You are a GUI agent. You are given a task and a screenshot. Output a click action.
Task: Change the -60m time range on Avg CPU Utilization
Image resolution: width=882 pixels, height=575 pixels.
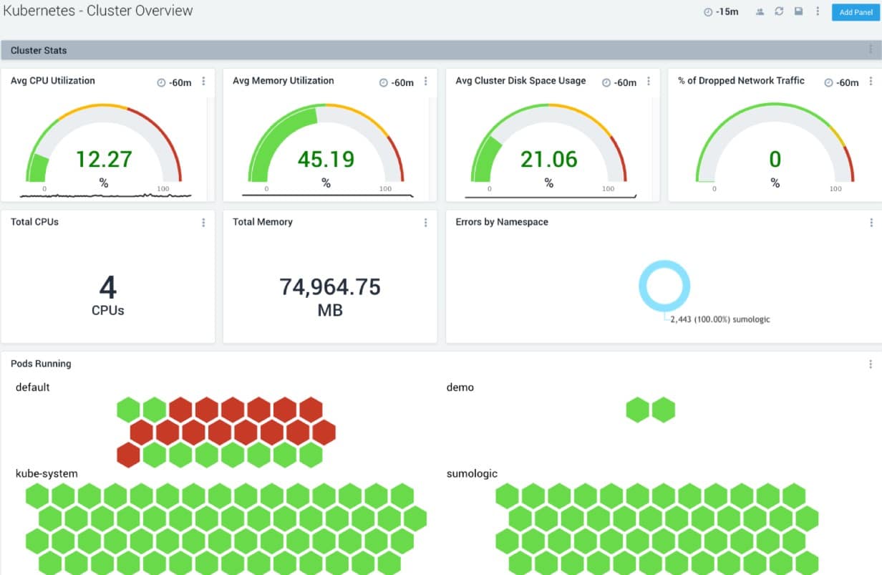(x=174, y=82)
